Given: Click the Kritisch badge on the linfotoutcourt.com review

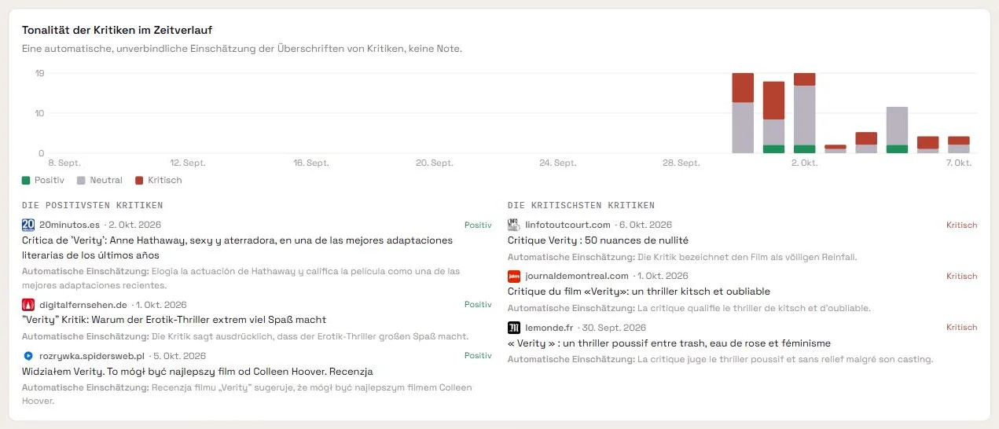Looking at the screenshot, I should click(961, 225).
